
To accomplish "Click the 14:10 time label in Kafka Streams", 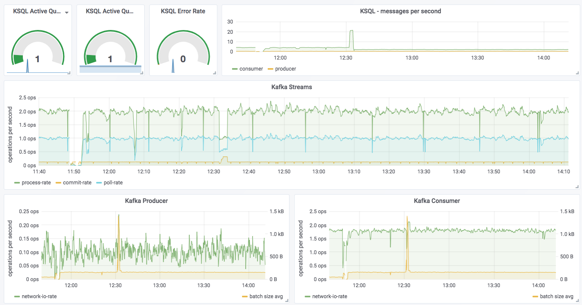I will click(564, 172).
